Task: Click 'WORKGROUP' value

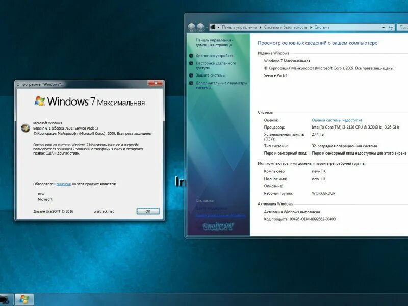Action: tap(323, 193)
